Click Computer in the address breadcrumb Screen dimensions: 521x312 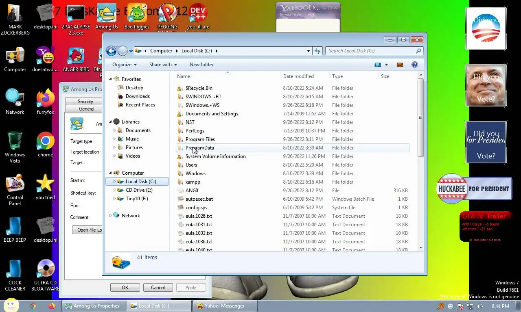coord(161,51)
